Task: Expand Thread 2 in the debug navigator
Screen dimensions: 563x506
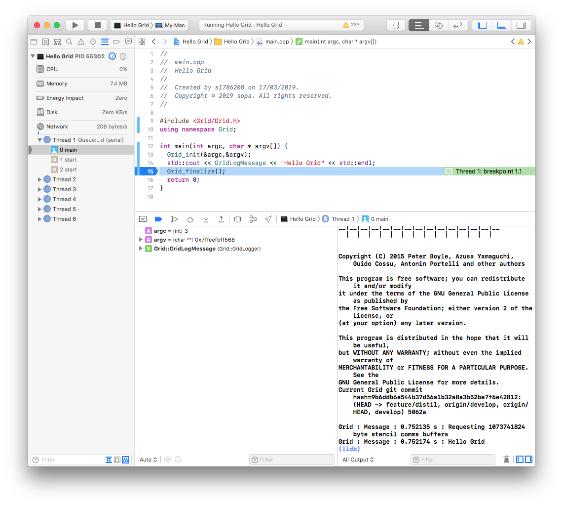Action: pos(39,179)
